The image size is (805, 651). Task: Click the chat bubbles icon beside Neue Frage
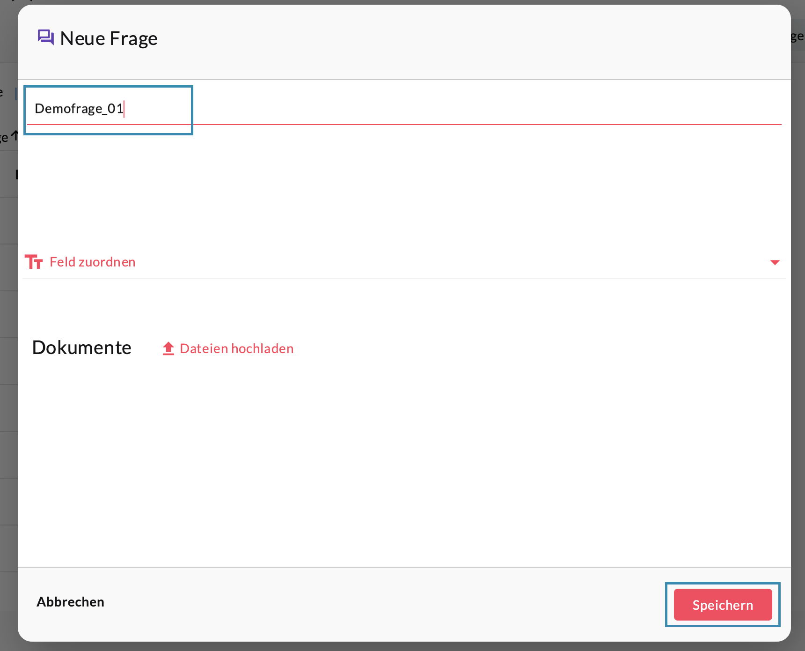[45, 37]
